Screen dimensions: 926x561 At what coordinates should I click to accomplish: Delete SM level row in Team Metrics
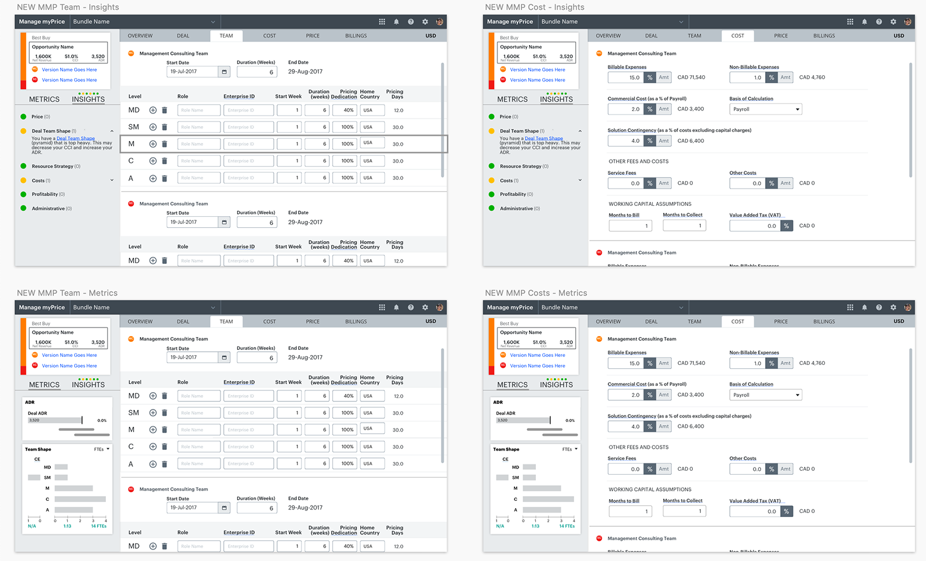point(164,412)
